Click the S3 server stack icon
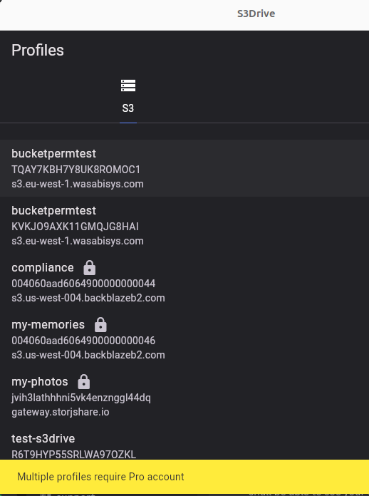 tap(128, 86)
